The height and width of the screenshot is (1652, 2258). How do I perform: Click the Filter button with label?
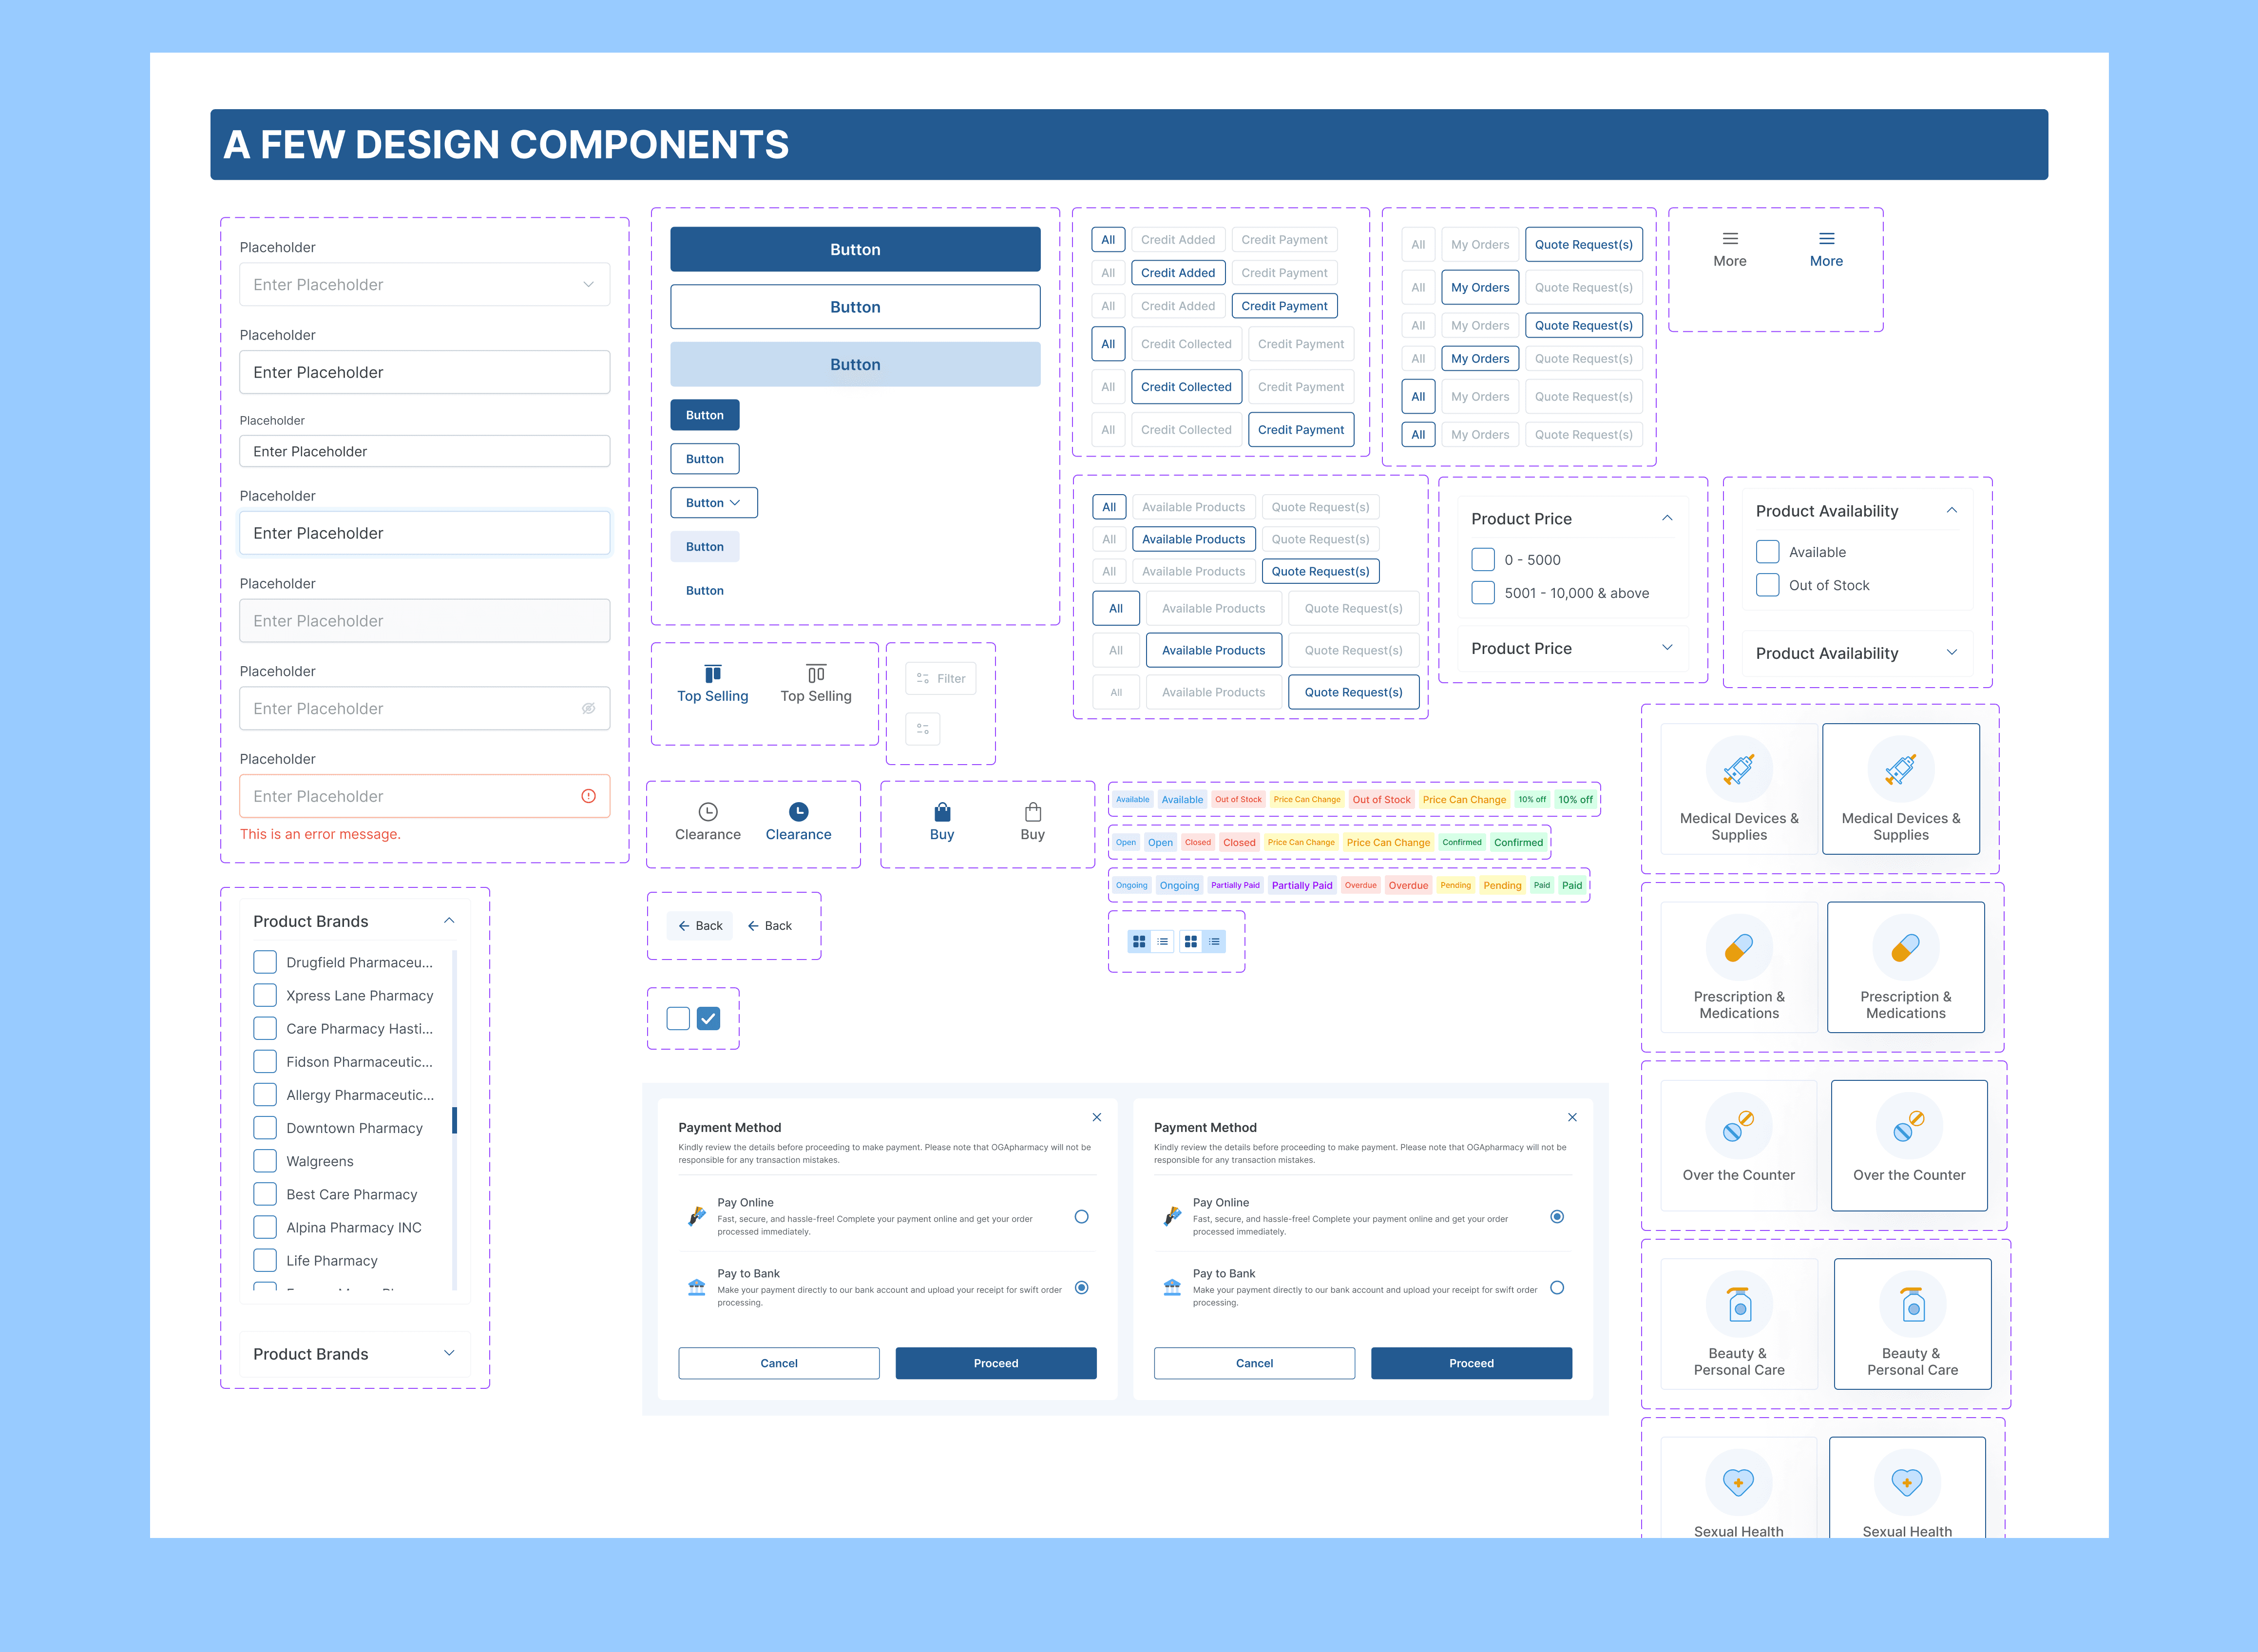tap(941, 679)
